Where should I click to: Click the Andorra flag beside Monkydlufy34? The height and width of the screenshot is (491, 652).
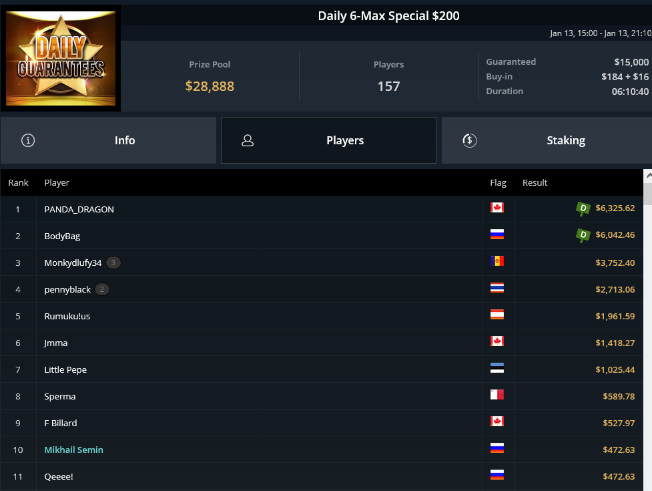pyautogui.click(x=497, y=261)
